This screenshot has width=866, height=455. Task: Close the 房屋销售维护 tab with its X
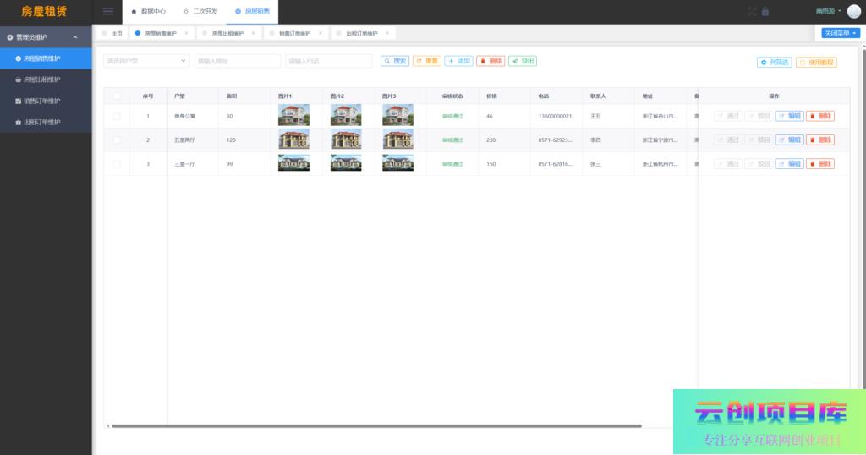tap(186, 33)
